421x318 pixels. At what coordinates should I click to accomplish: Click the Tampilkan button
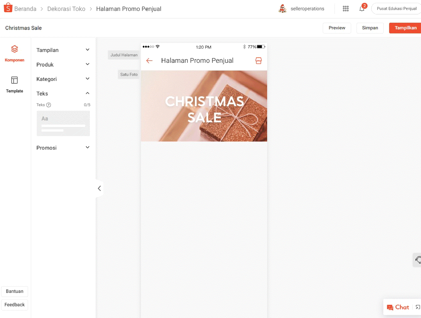tap(405, 28)
